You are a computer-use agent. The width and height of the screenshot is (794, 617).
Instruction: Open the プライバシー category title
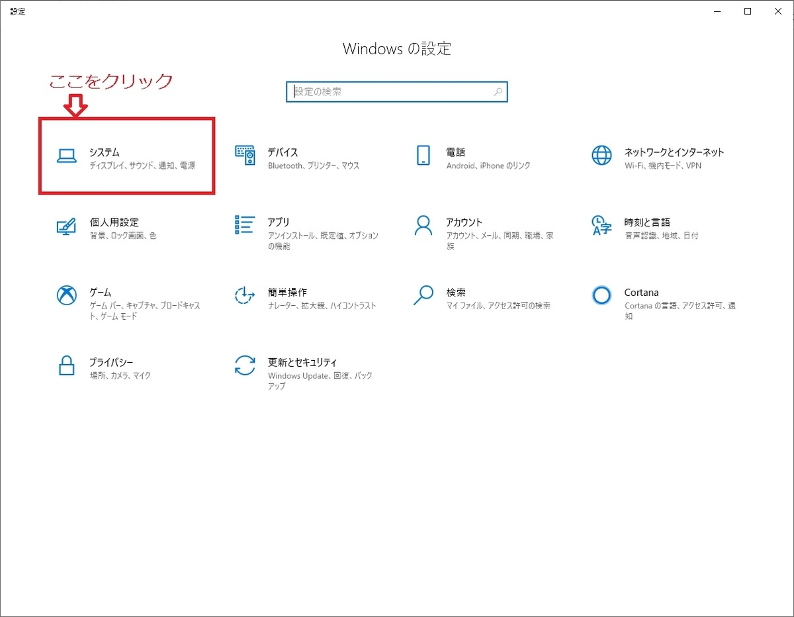(111, 363)
